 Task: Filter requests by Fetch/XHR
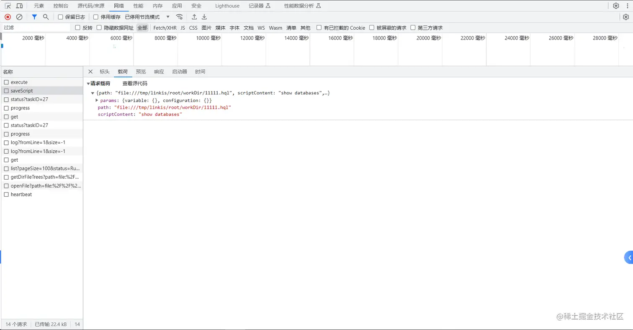coord(165,28)
